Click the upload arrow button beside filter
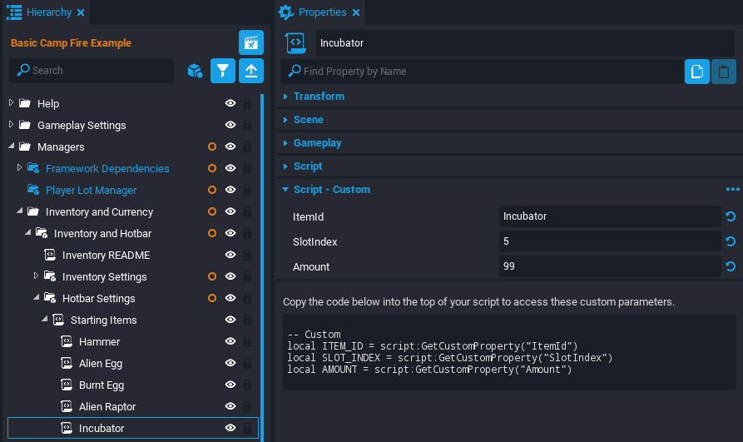 [x=250, y=71]
